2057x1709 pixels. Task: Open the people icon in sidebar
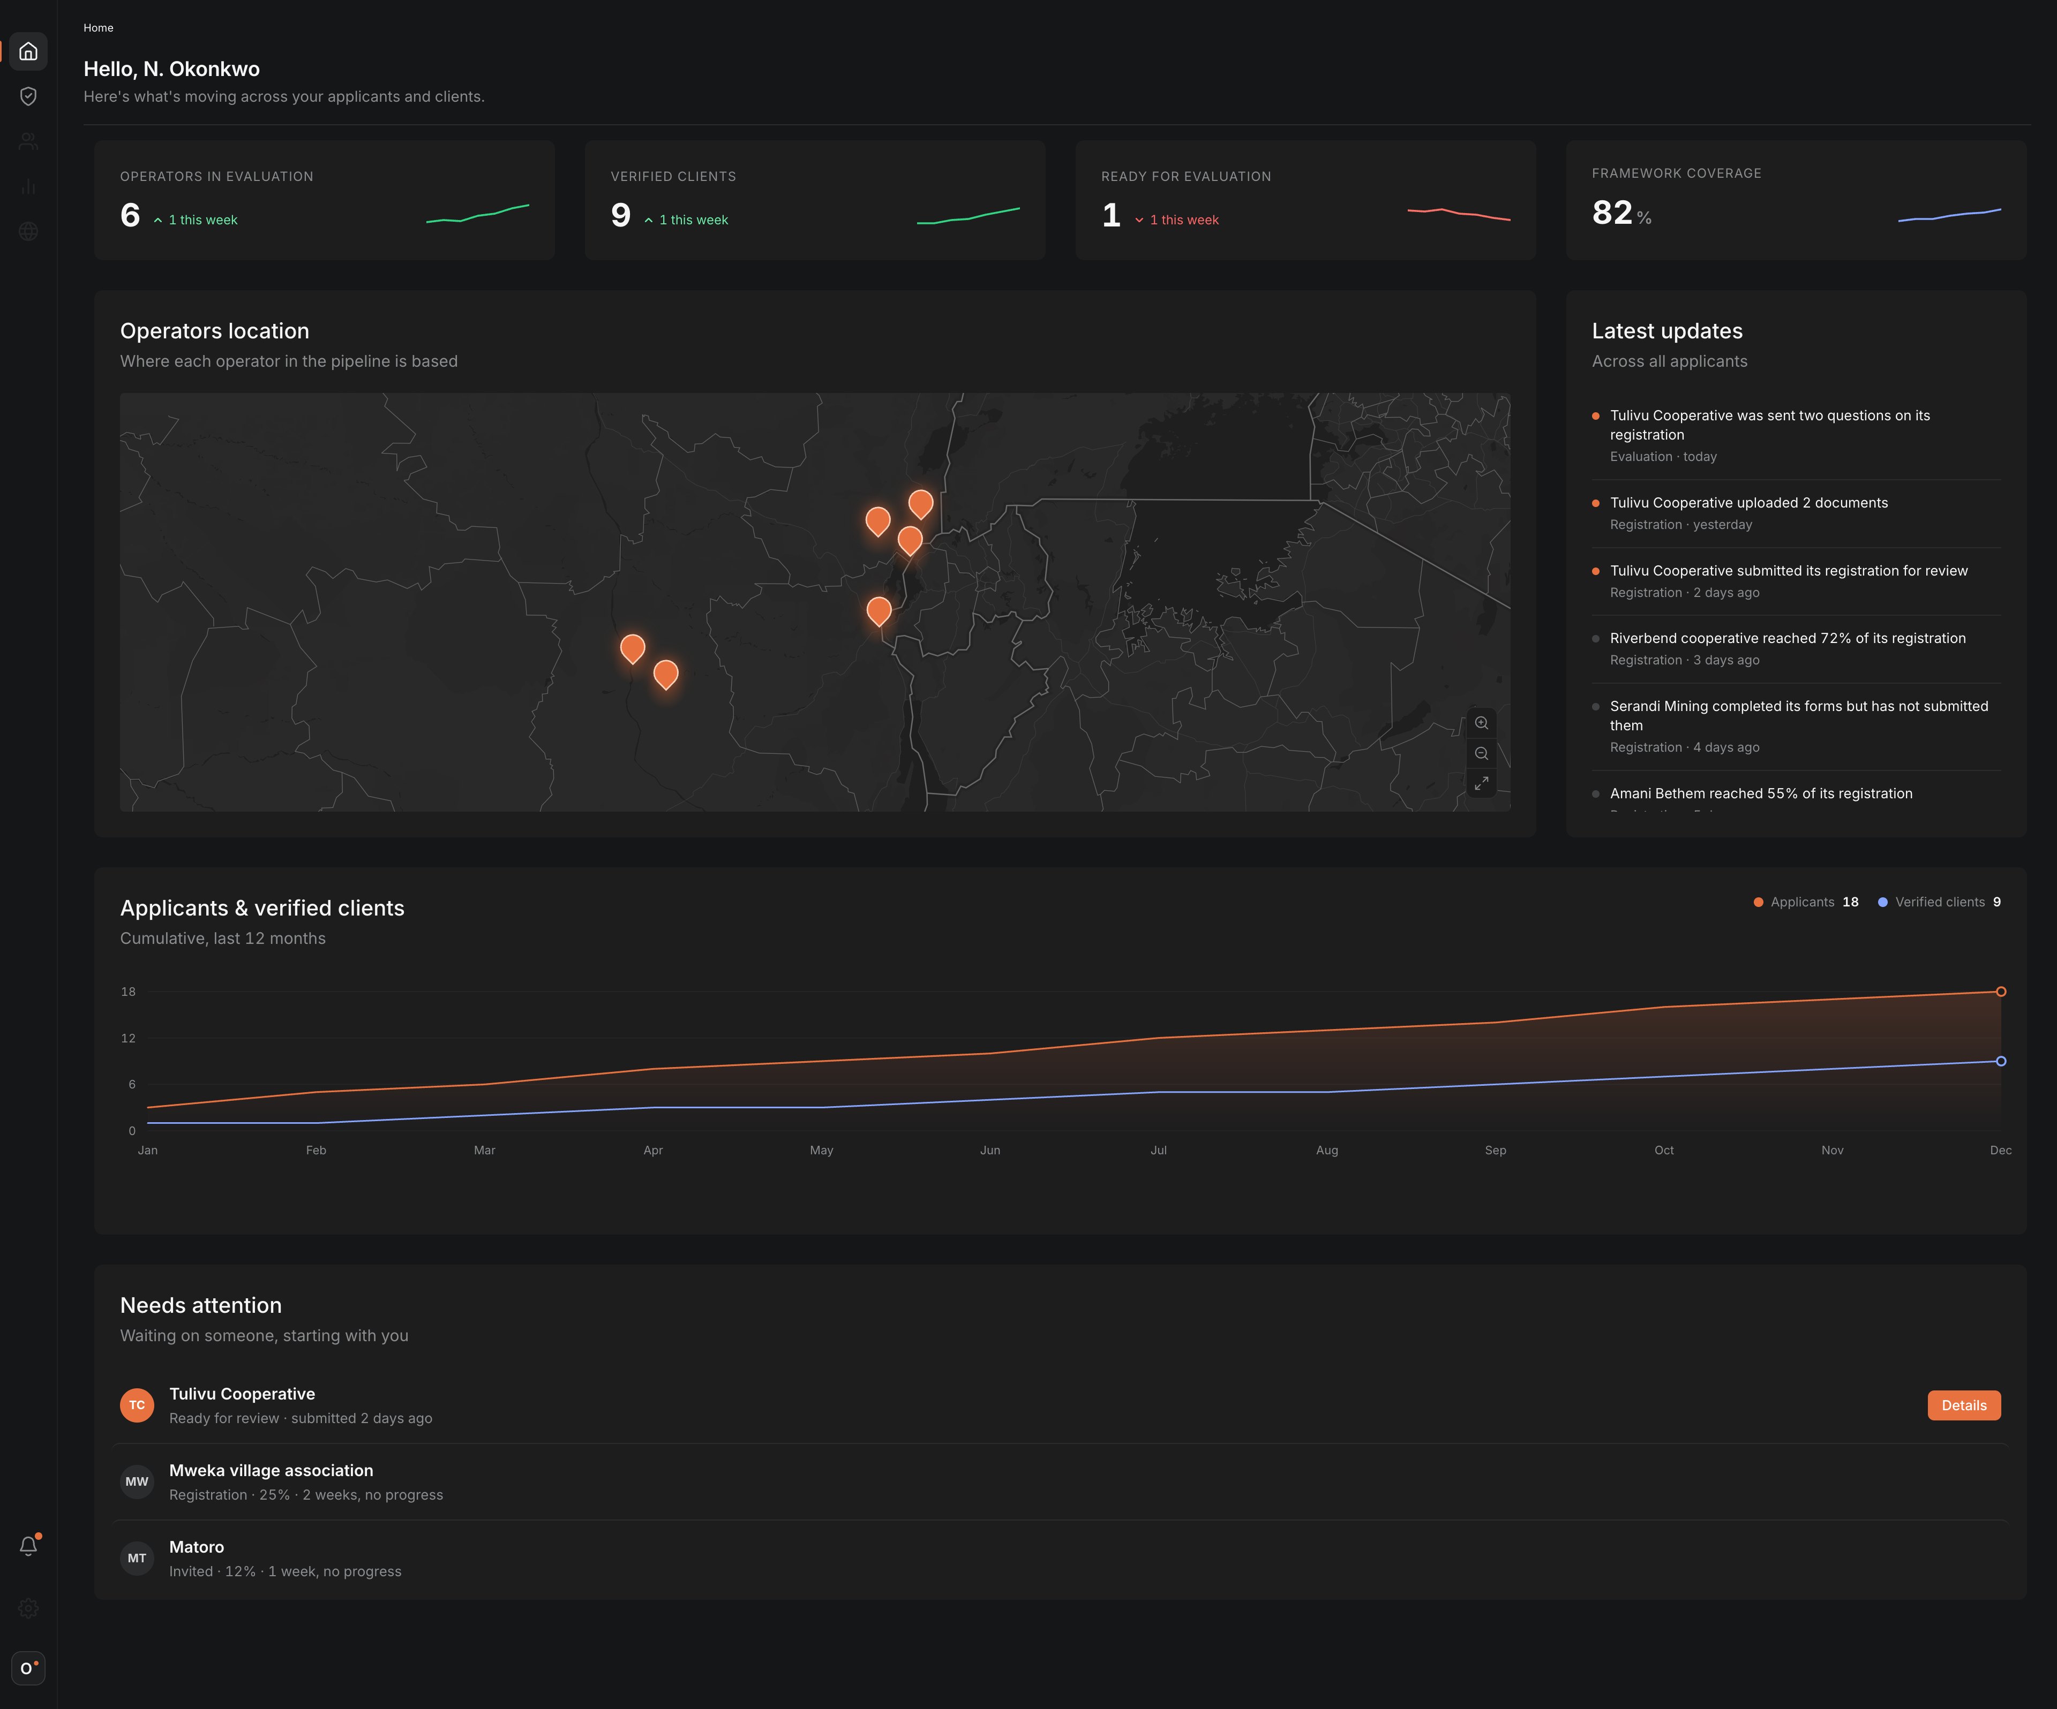coord(28,141)
